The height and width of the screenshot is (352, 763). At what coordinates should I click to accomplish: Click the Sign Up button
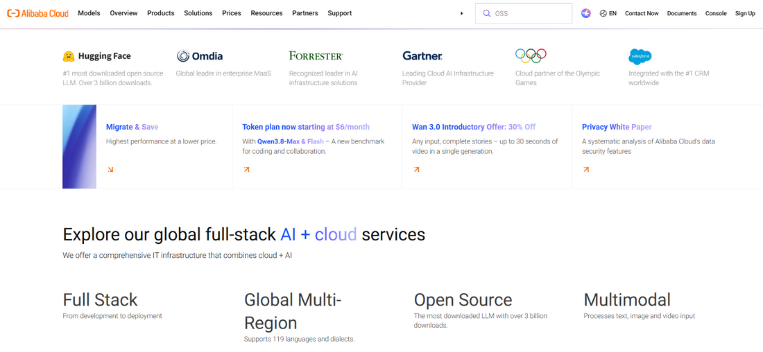pos(745,14)
